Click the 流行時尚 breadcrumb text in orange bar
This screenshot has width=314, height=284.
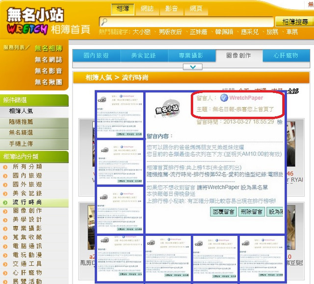pos(135,78)
